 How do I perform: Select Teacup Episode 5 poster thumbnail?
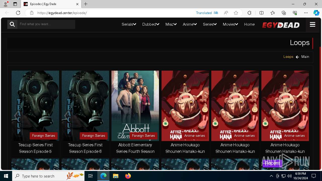35,106
